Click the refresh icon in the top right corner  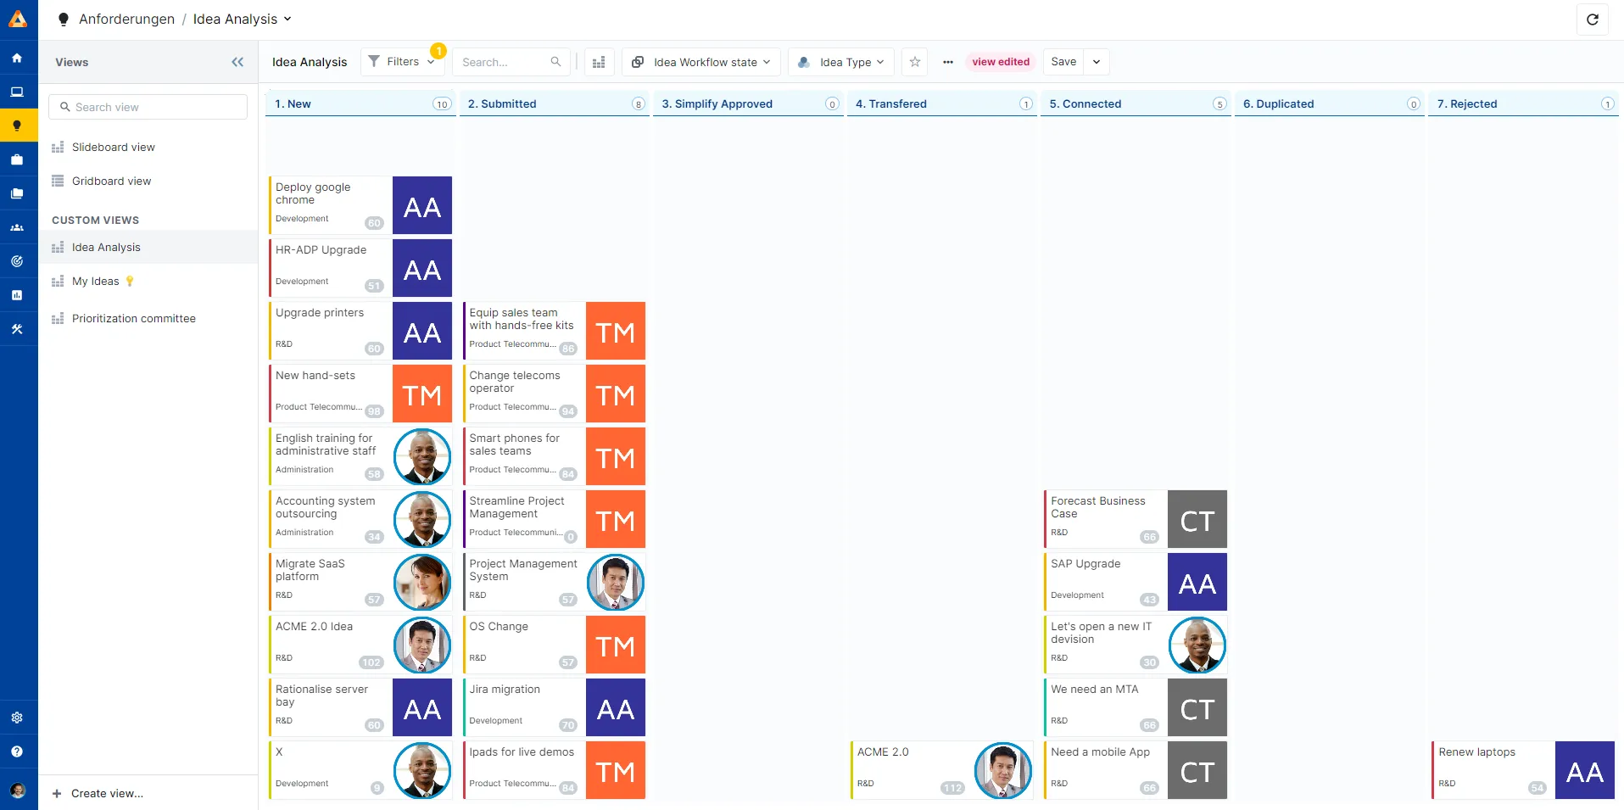point(1593,19)
